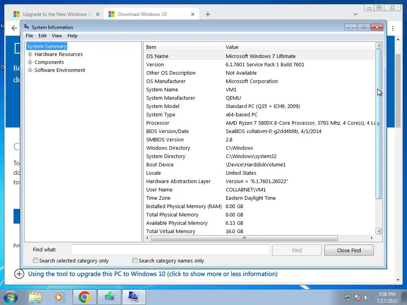Viewport: 407px width, 305px height.
Task: Click the details list scroll left arrow
Action: (x=147, y=238)
